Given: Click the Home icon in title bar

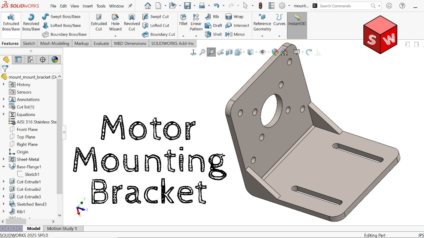Looking at the screenshot, I should [x=148, y=6].
